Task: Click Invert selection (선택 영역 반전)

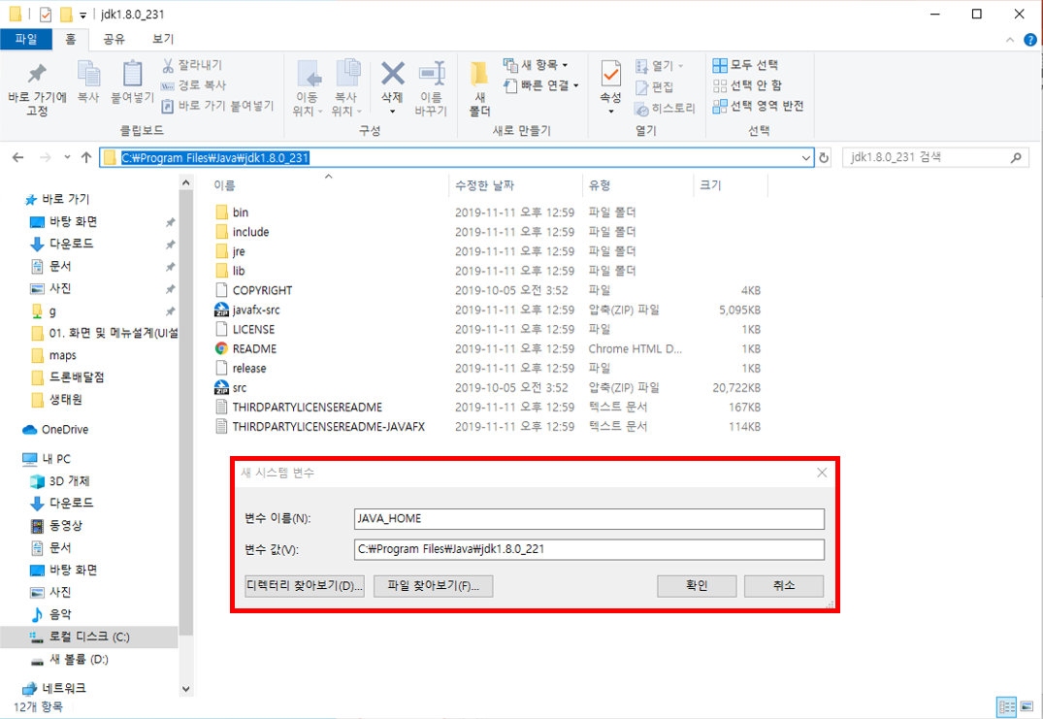Action: 759,106
